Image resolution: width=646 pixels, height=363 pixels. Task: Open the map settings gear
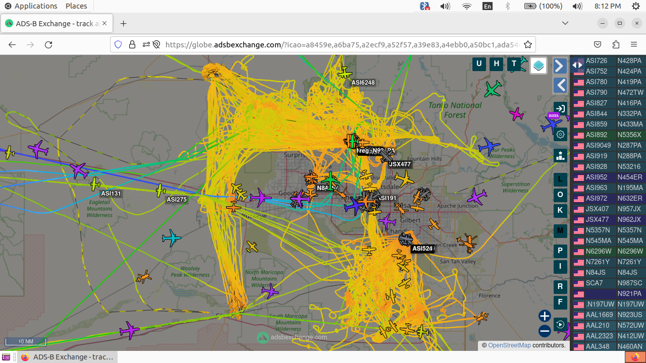coord(560,135)
